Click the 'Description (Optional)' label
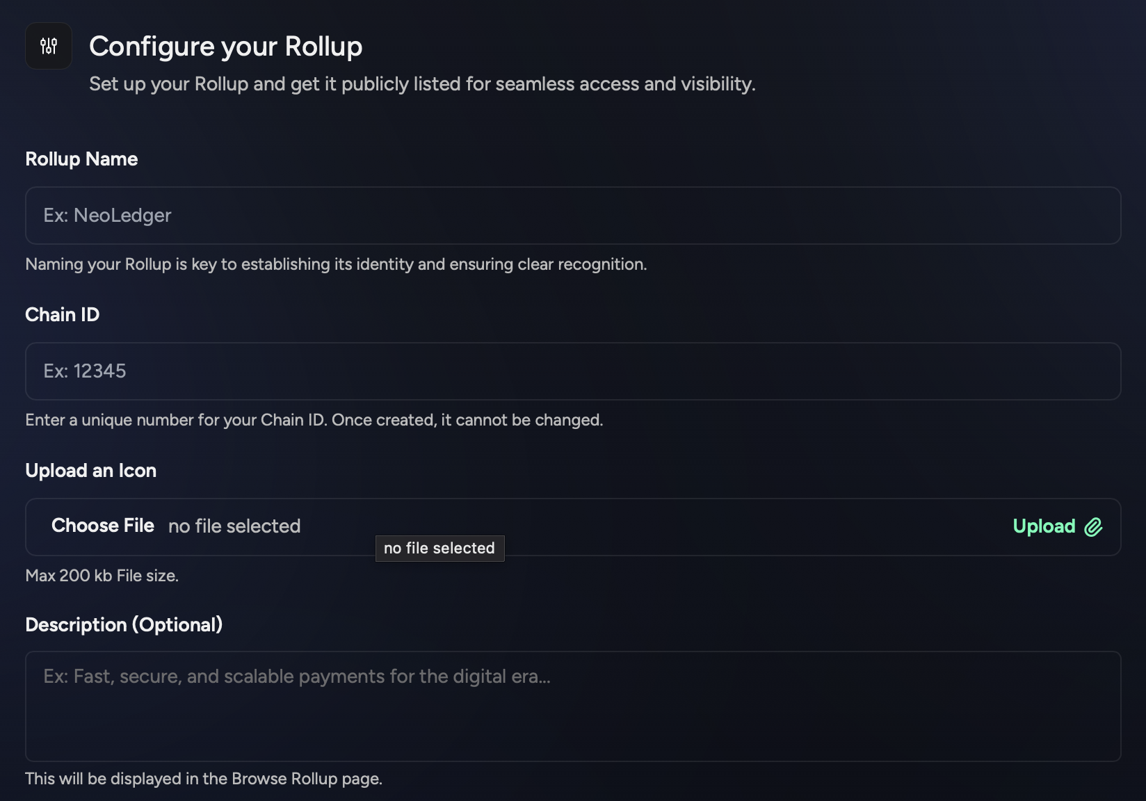Viewport: 1146px width, 801px height. [124, 625]
